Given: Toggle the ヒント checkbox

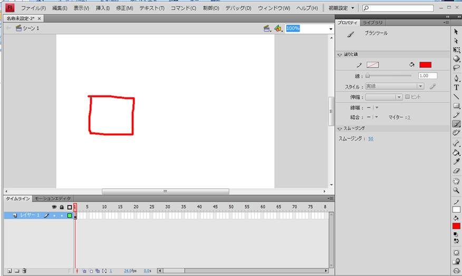Looking at the screenshot, I should click(x=407, y=97).
